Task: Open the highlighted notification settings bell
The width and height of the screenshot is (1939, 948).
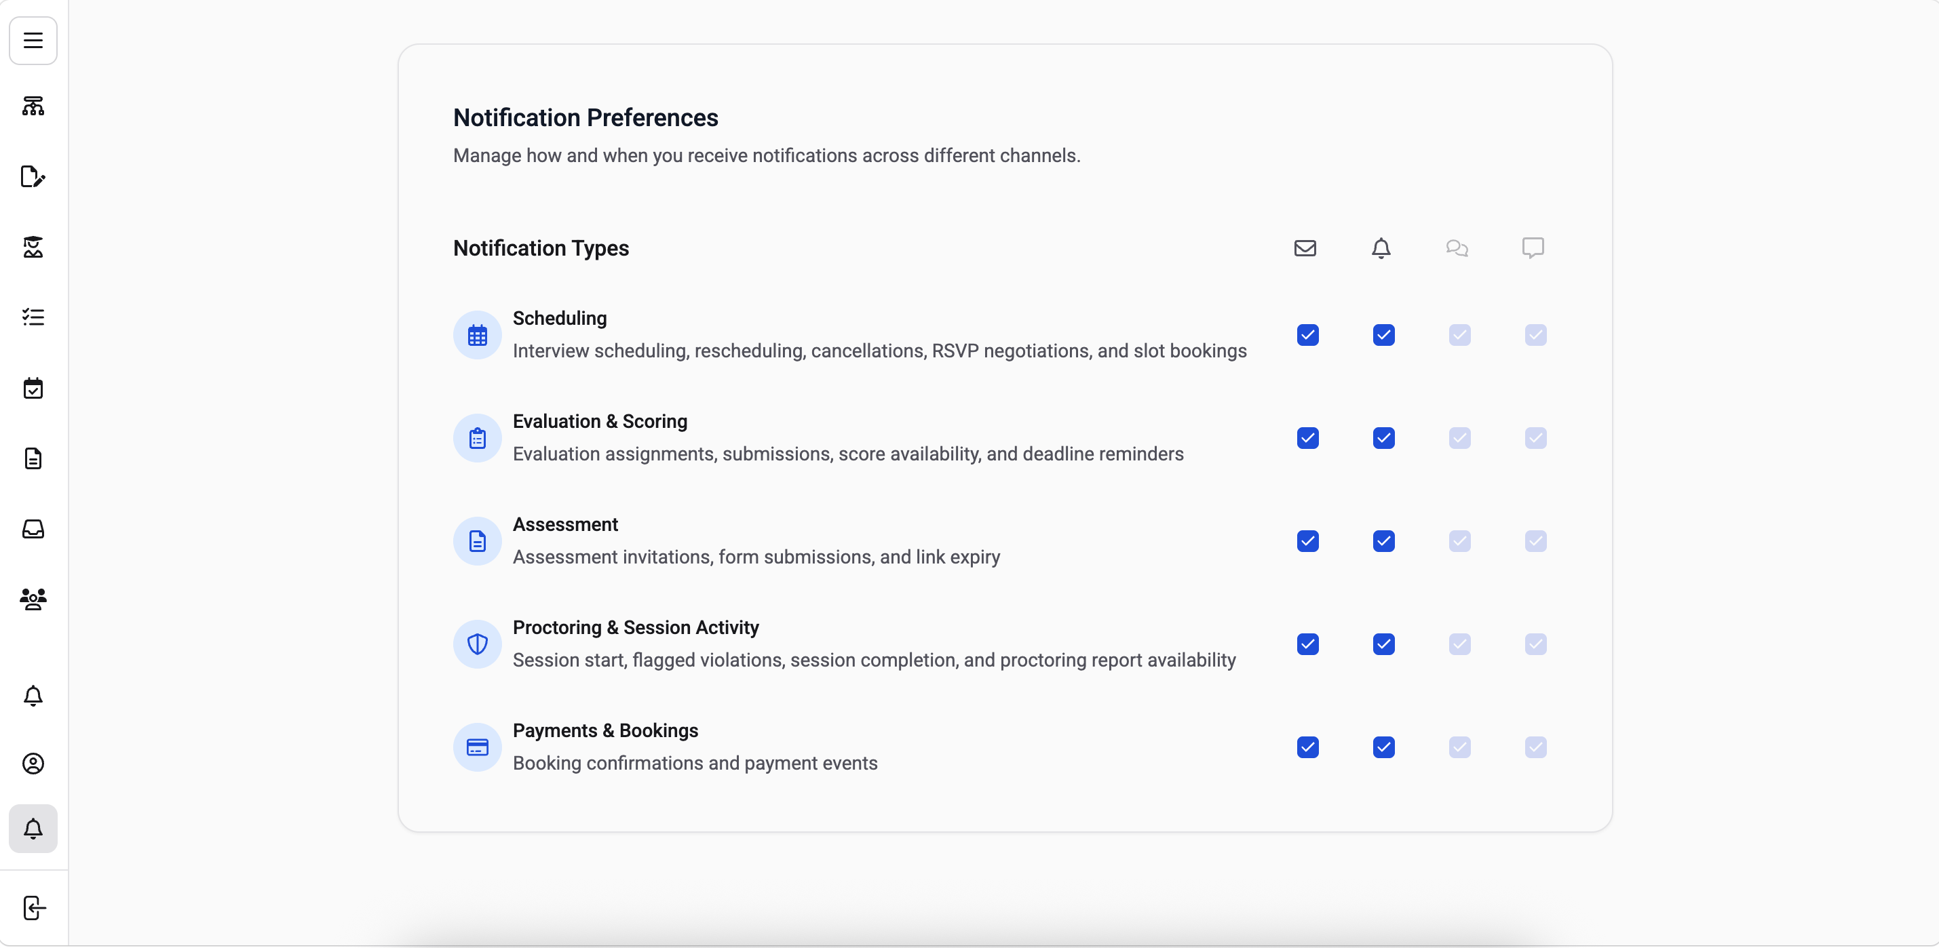Action: coord(33,829)
